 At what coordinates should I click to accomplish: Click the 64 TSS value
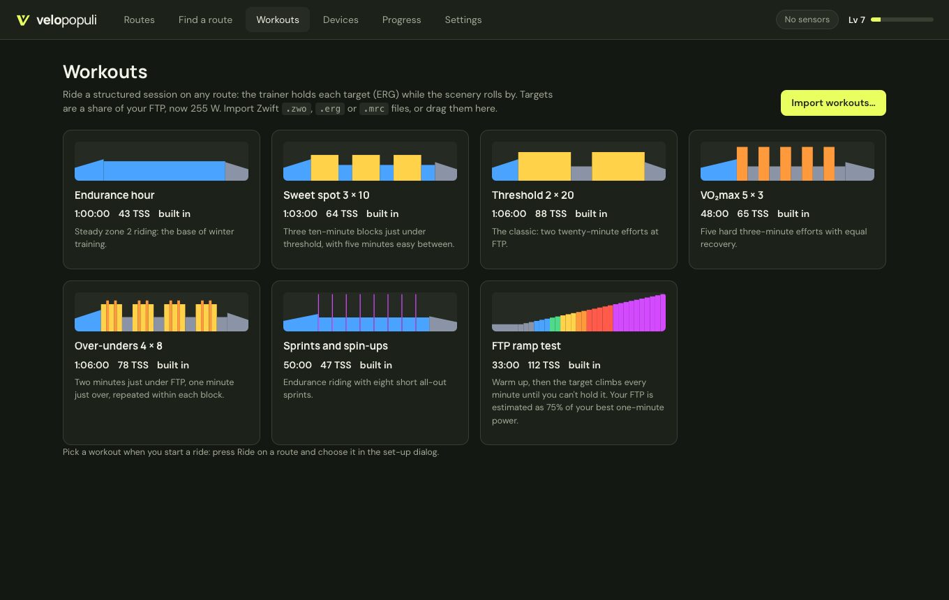point(342,213)
